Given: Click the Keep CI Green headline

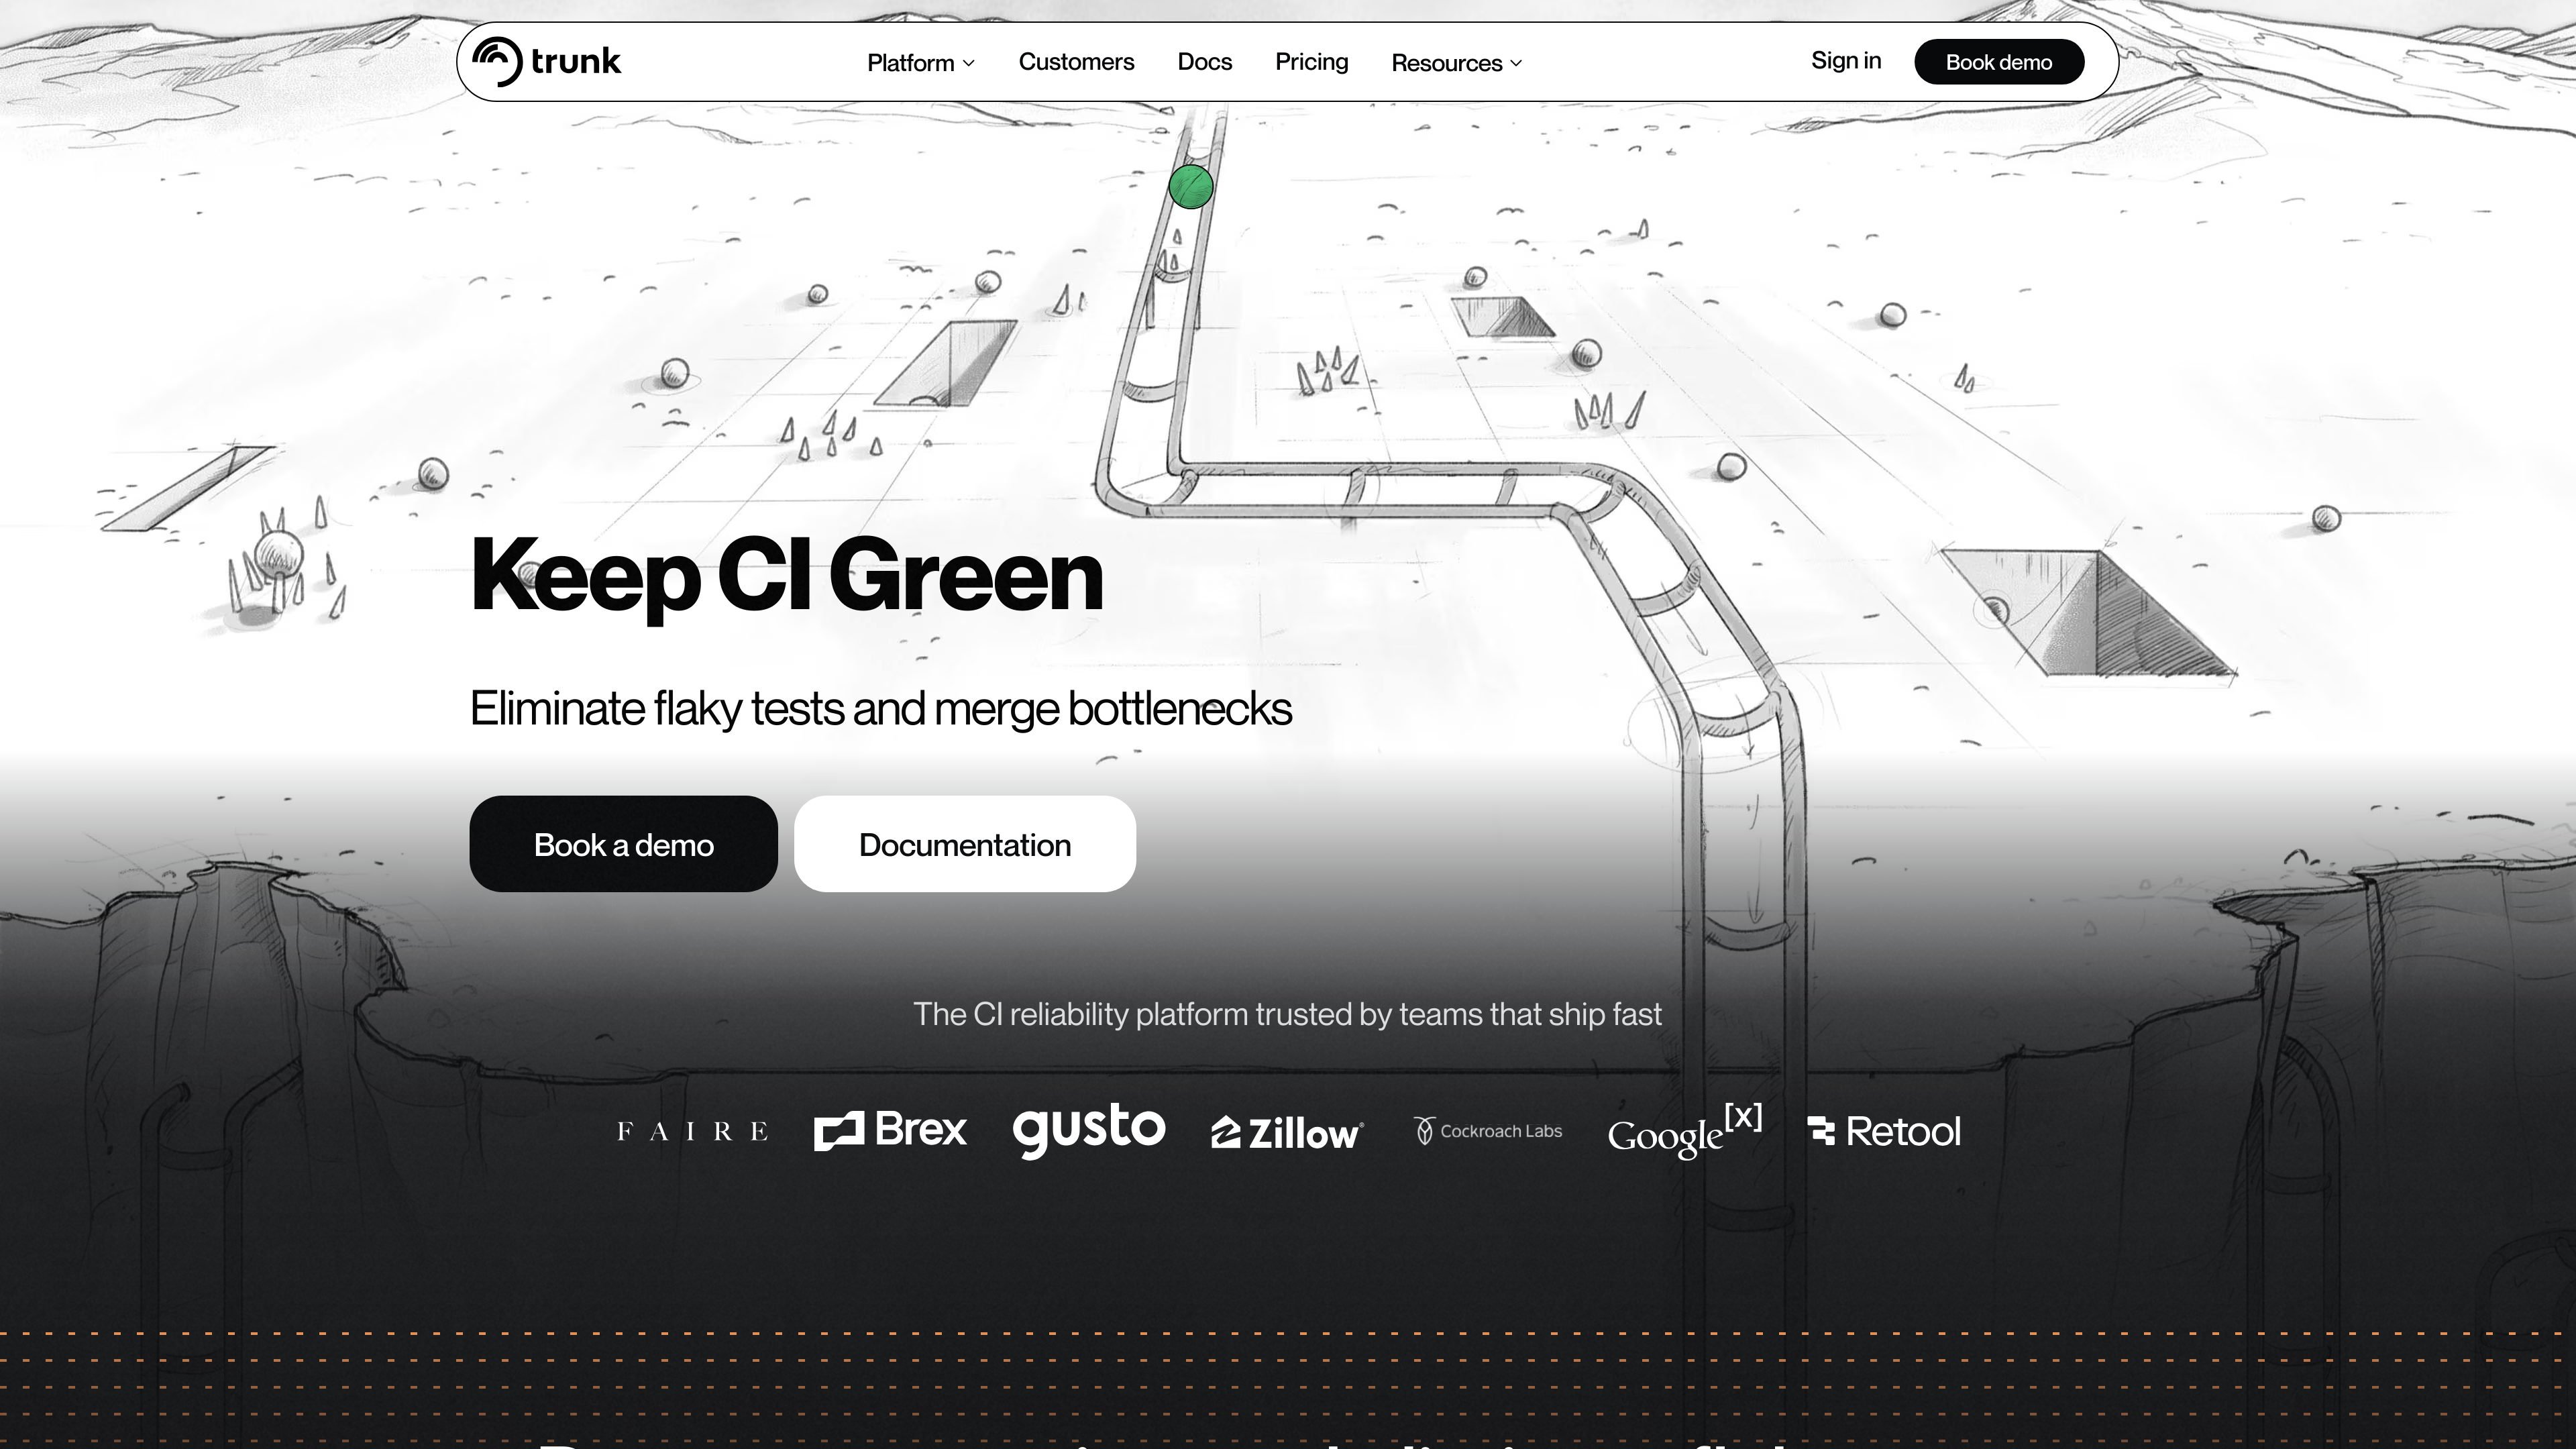Looking at the screenshot, I should point(787,576).
